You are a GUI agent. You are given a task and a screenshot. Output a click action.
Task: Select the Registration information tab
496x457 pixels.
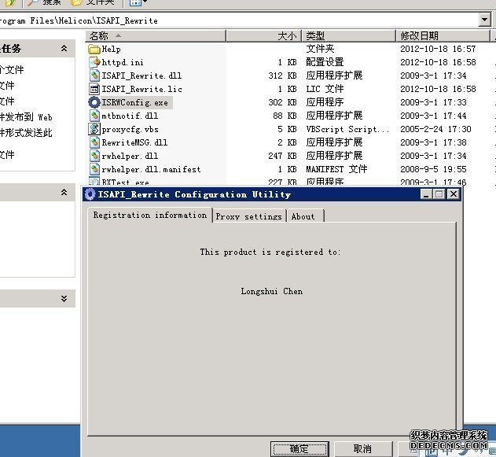click(149, 215)
